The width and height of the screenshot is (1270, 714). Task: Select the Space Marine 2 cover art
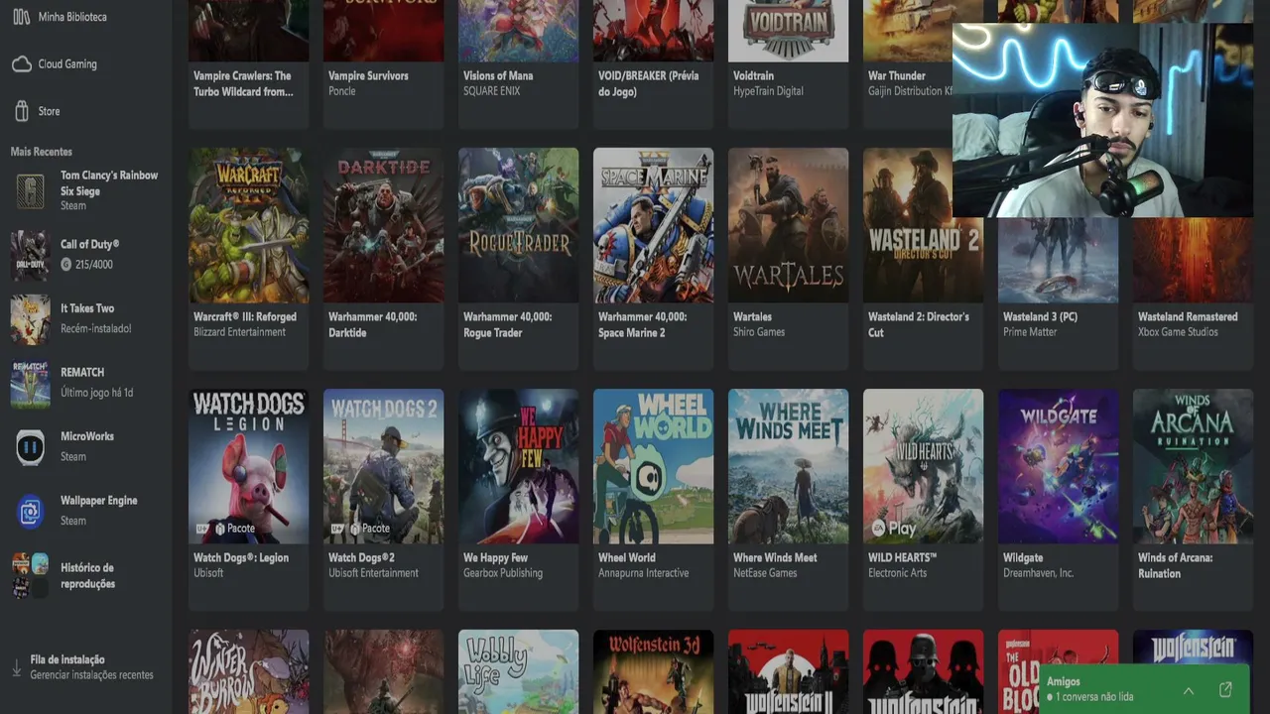coord(654,225)
